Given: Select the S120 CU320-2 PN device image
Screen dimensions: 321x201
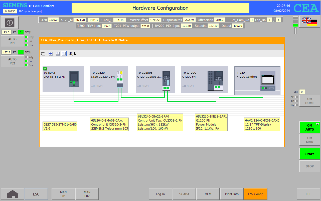Looking at the screenshot, I should [120, 79].
